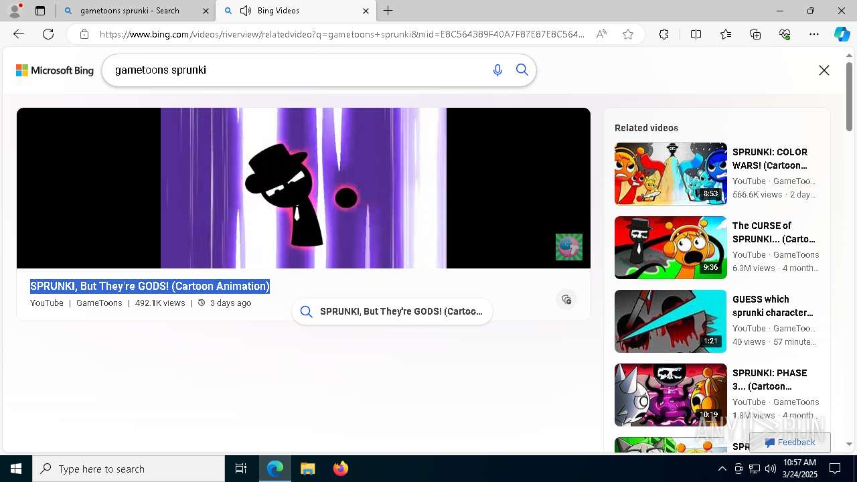Close the gametoons sprunki Search tab
Viewport: 857px width, 482px height.
coord(205,11)
